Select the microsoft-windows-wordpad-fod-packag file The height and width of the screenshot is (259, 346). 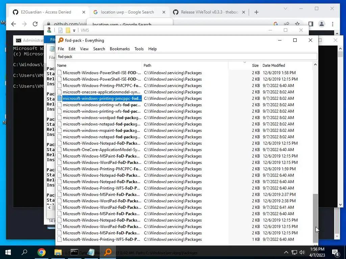coord(101,118)
